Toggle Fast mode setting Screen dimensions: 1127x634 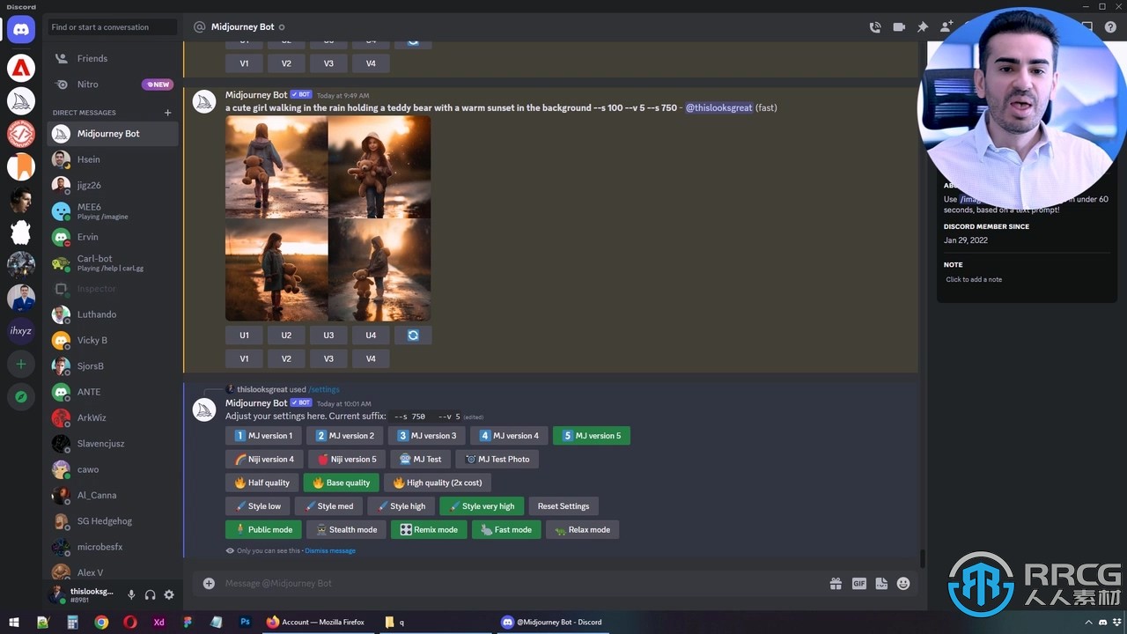point(506,530)
